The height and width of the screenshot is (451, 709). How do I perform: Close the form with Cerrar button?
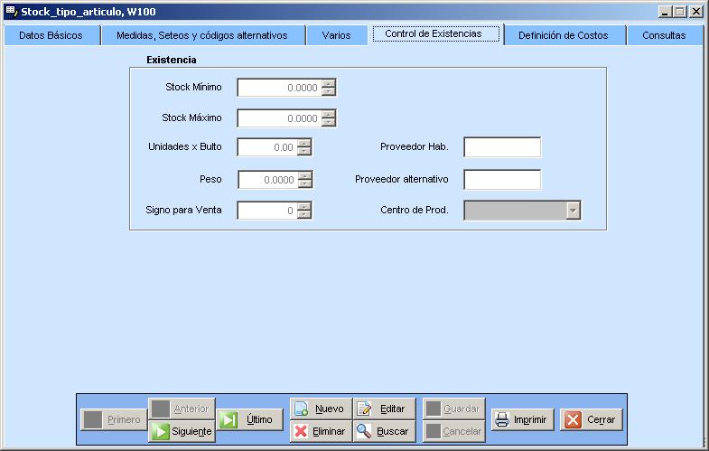point(592,419)
